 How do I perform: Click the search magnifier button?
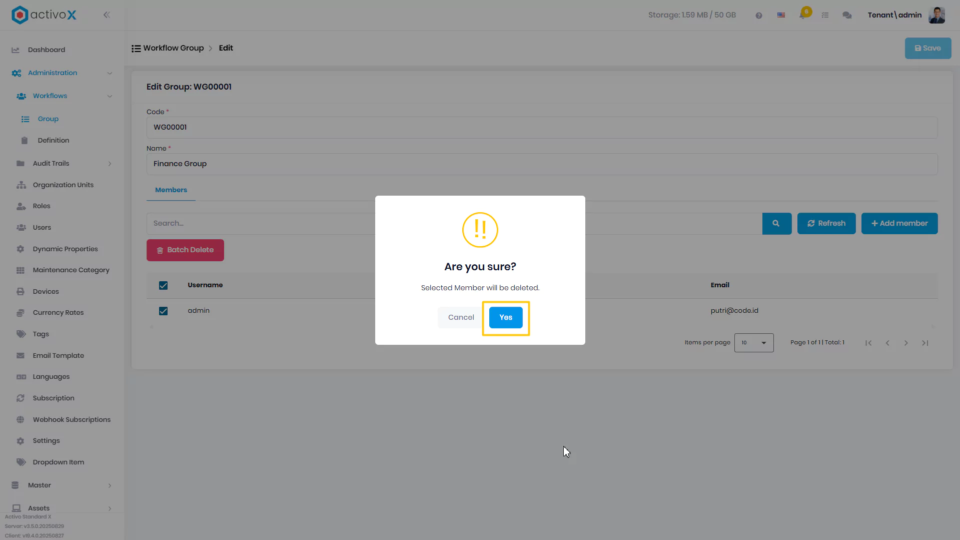point(776,224)
